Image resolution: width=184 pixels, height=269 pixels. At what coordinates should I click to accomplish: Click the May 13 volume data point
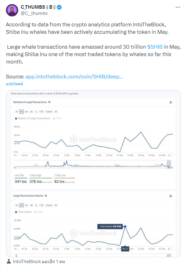(x=125, y=227)
